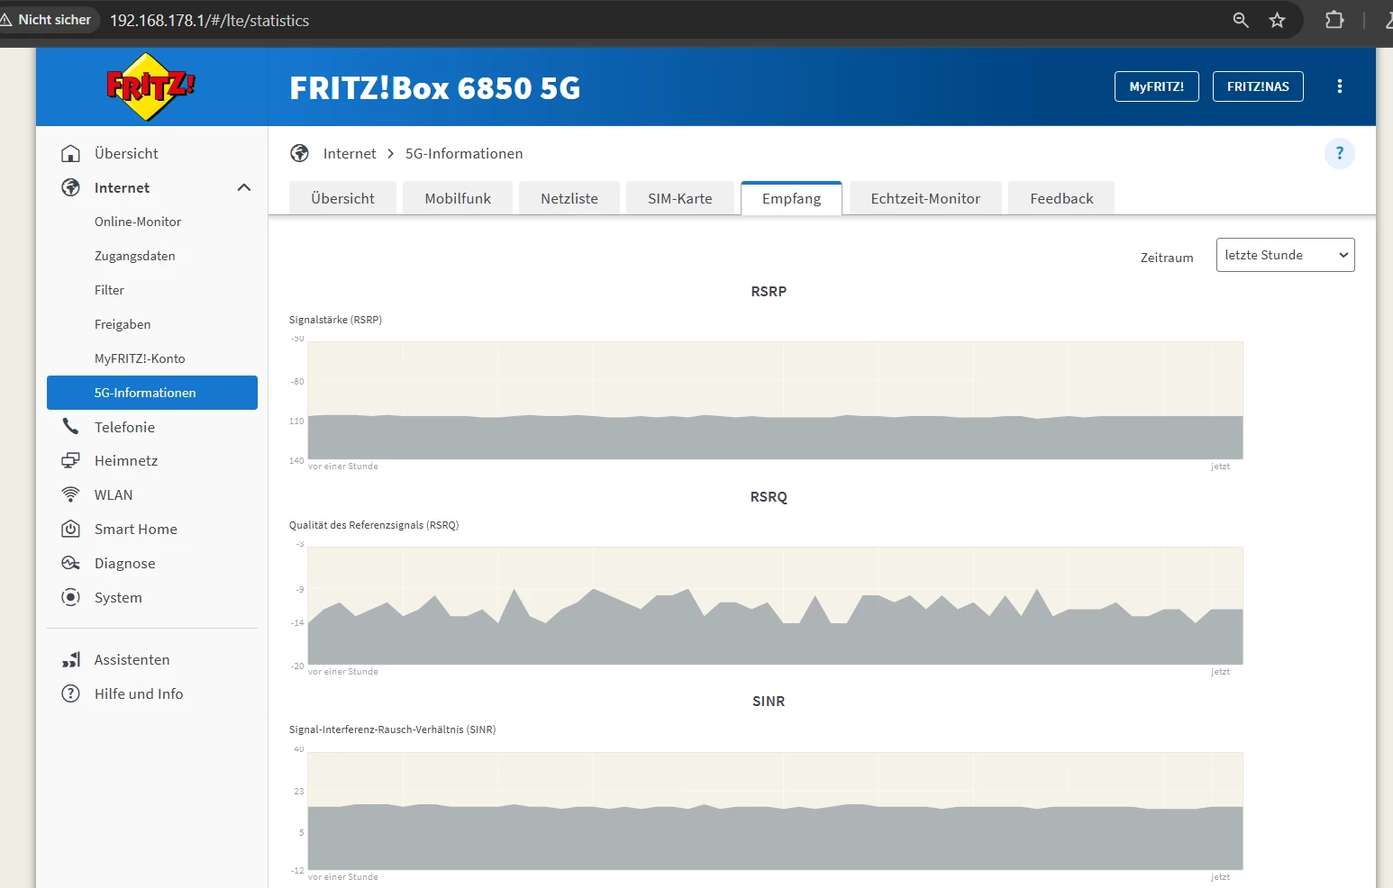Open Online-Monitor in sidebar

coord(138,222)
